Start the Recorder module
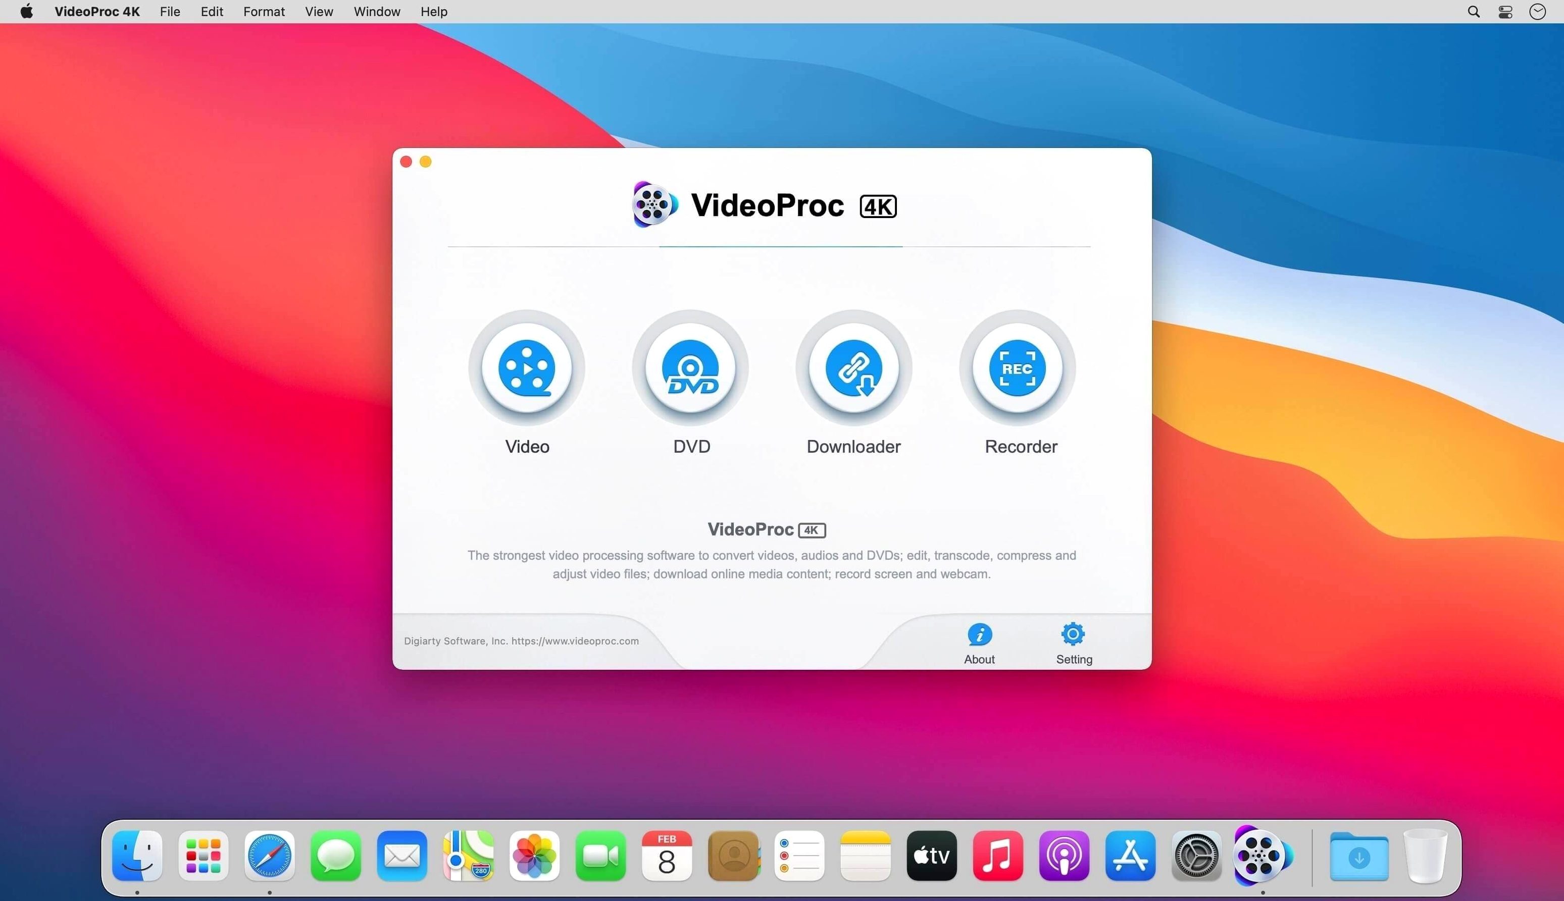 pos(1018,368)
